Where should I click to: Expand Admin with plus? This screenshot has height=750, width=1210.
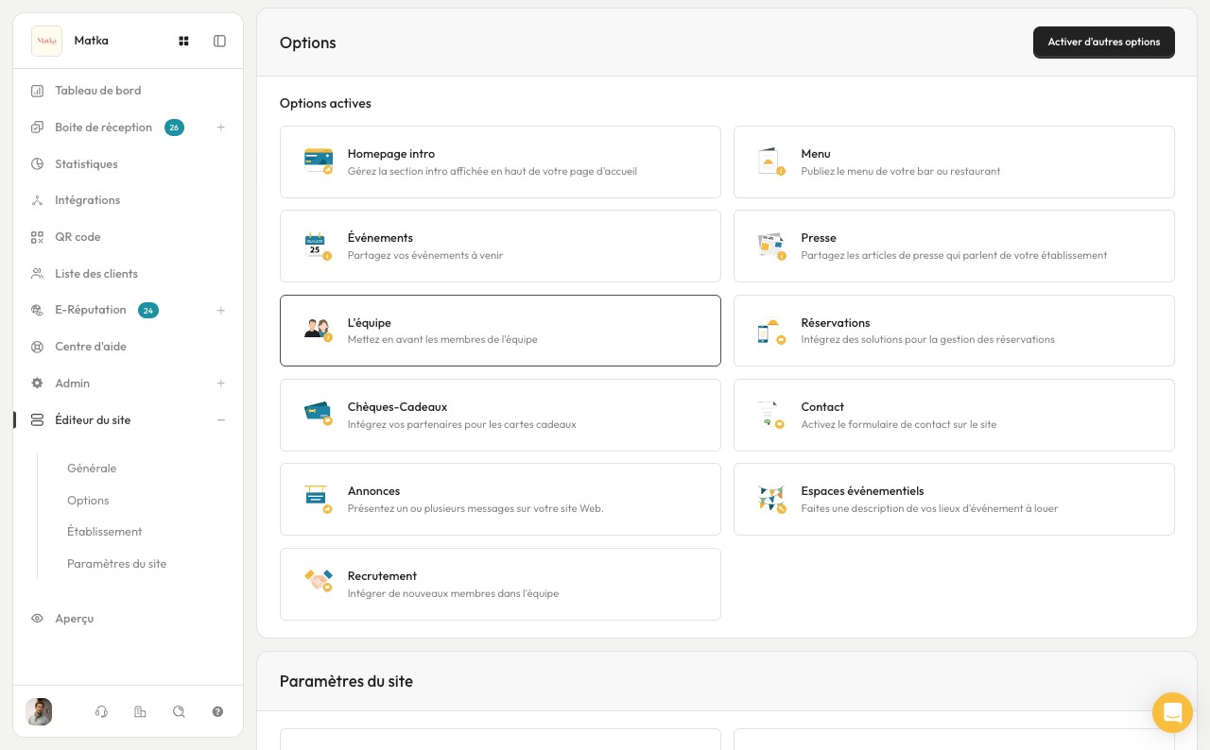pos(221,384)
